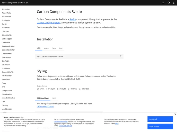Dismiss the cookie banner with X
177x132 pixels.
[x=175, y=114]
